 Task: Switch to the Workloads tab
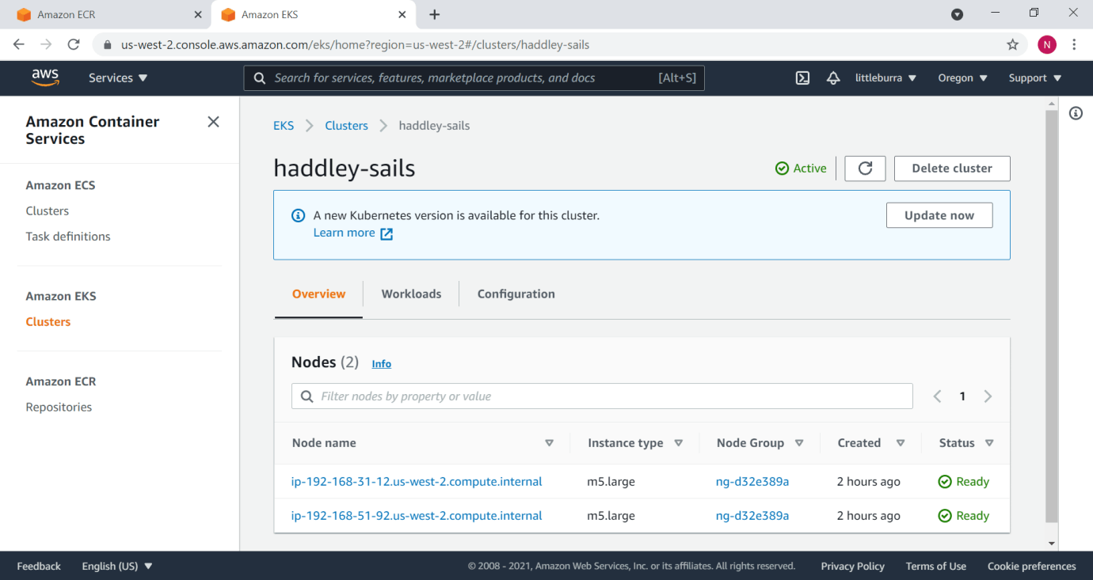pos(411,294)
